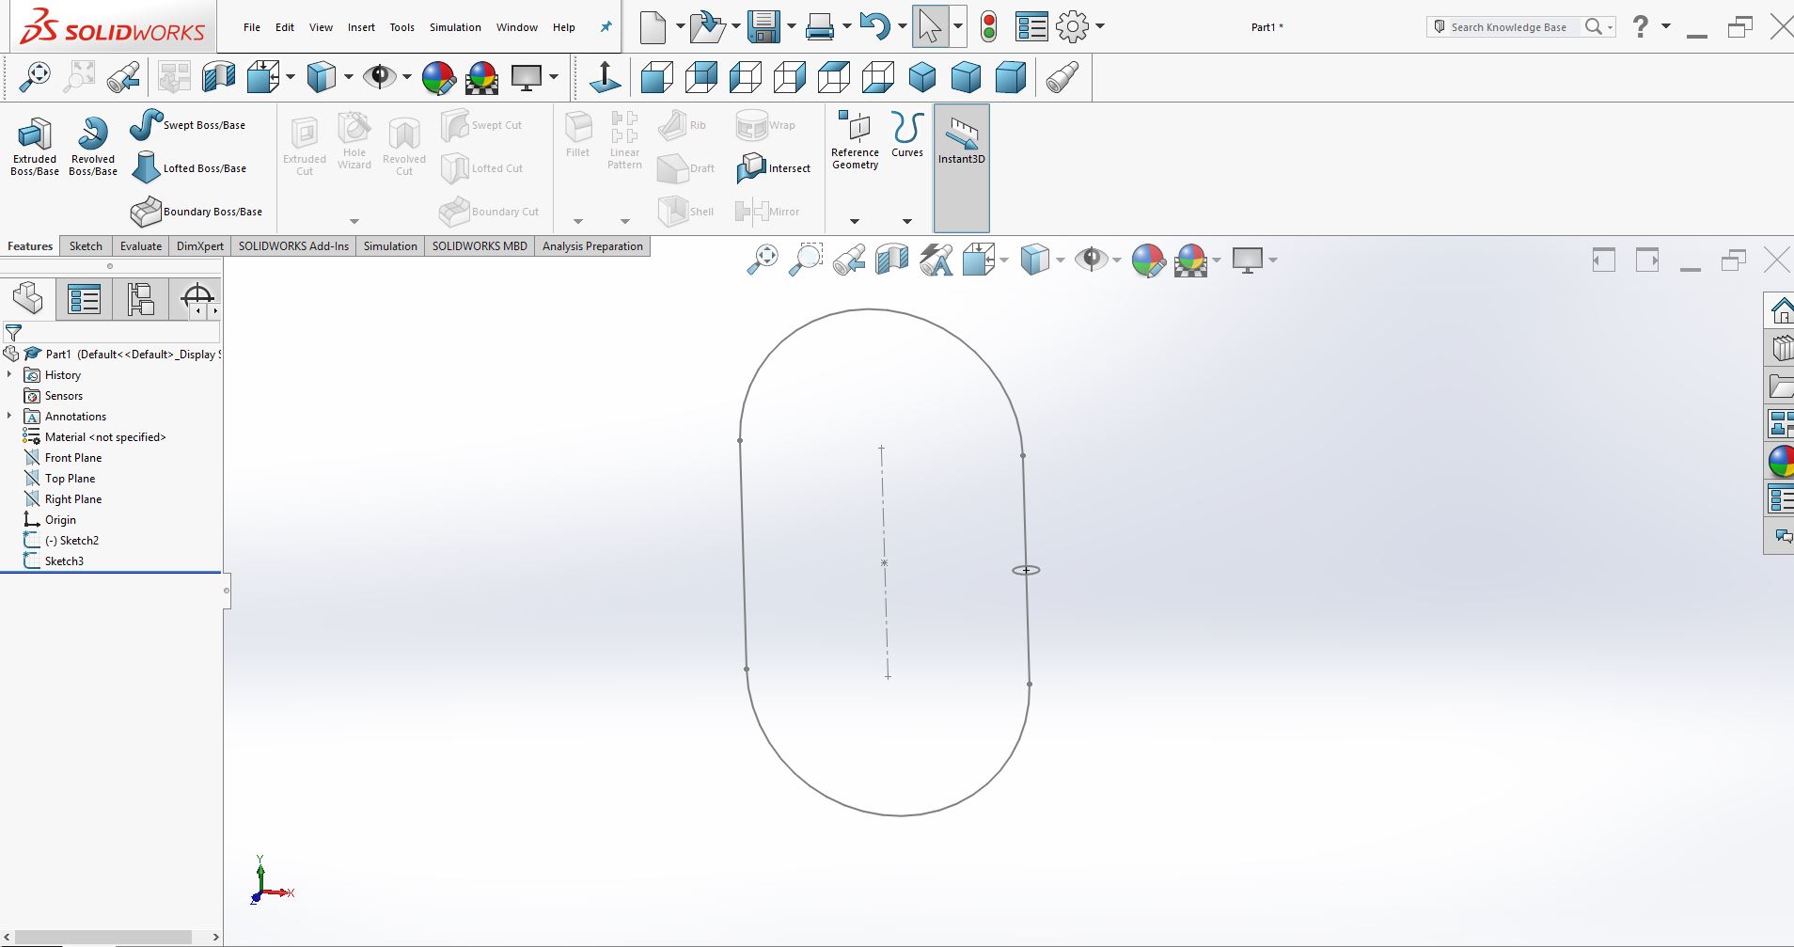
Task: Toggle Instant3D mode
Action: 961,167
